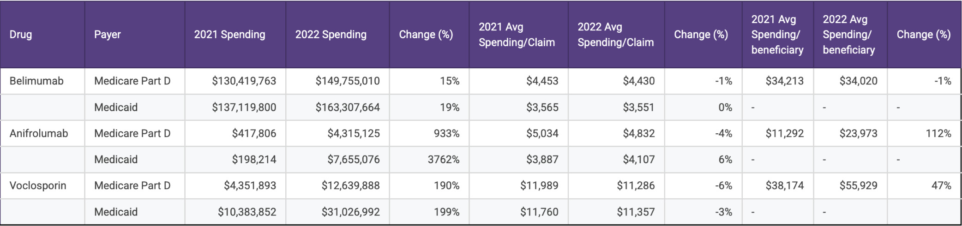Click the 112% change cell
Screen dimensions: 962x226
[938, 134]
